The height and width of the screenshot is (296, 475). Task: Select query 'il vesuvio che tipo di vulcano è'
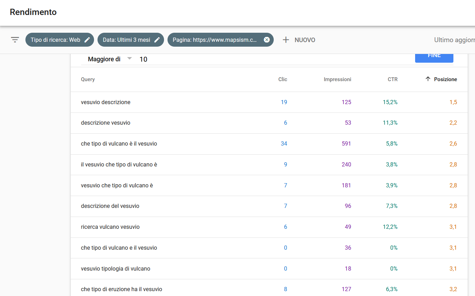coord(119,164)
